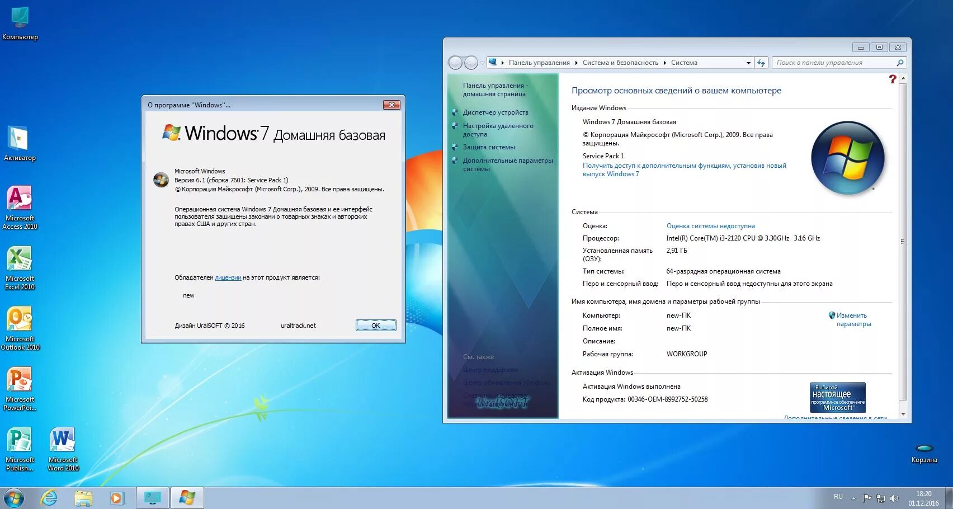This screenshot has width=953, height=509.
Task: Open the Windows Start menu orb
Action: [x=13, y=497]
